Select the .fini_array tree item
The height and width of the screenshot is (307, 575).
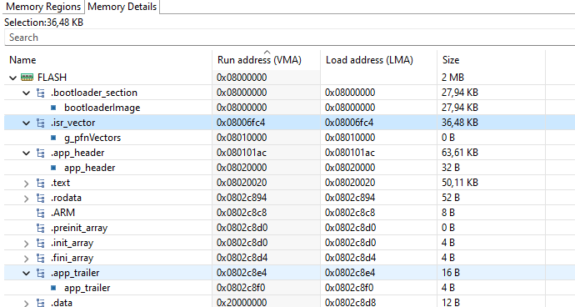click(x=72, y=258)
